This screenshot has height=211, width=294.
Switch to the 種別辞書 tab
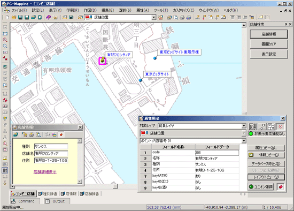point(48,194)
